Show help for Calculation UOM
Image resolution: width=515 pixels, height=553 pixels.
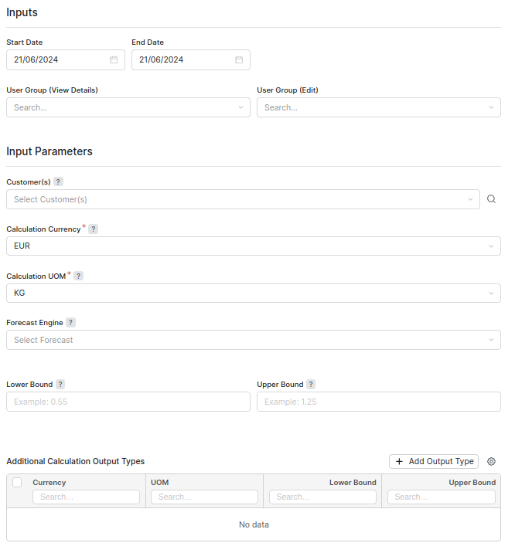pyautogui.click(x=79, y=276)
